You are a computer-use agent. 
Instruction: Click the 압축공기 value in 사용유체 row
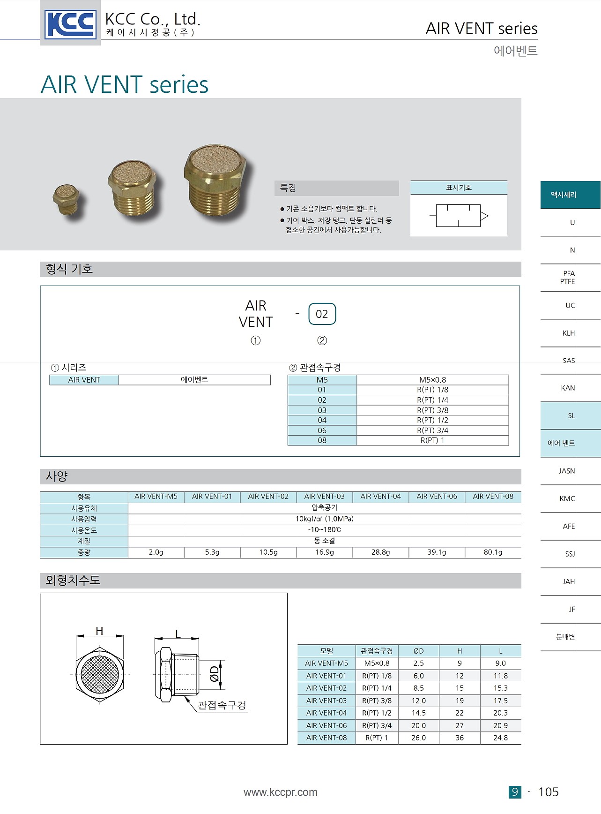point(325,508)
